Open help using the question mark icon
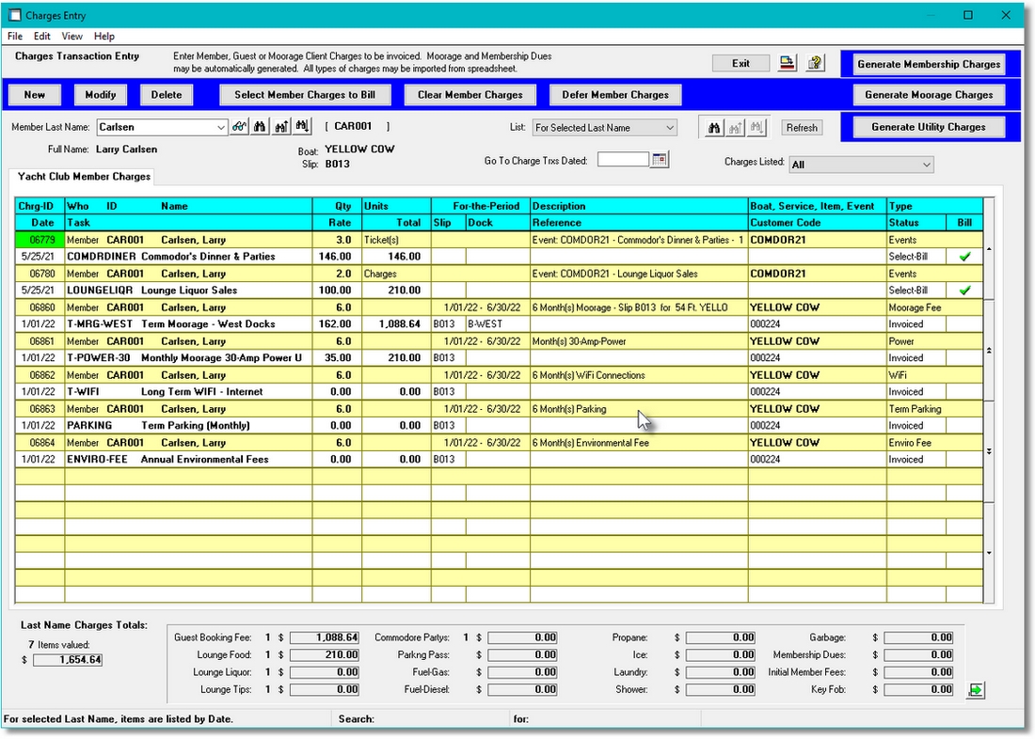The image size is (1035, 739). click(815, 62)
